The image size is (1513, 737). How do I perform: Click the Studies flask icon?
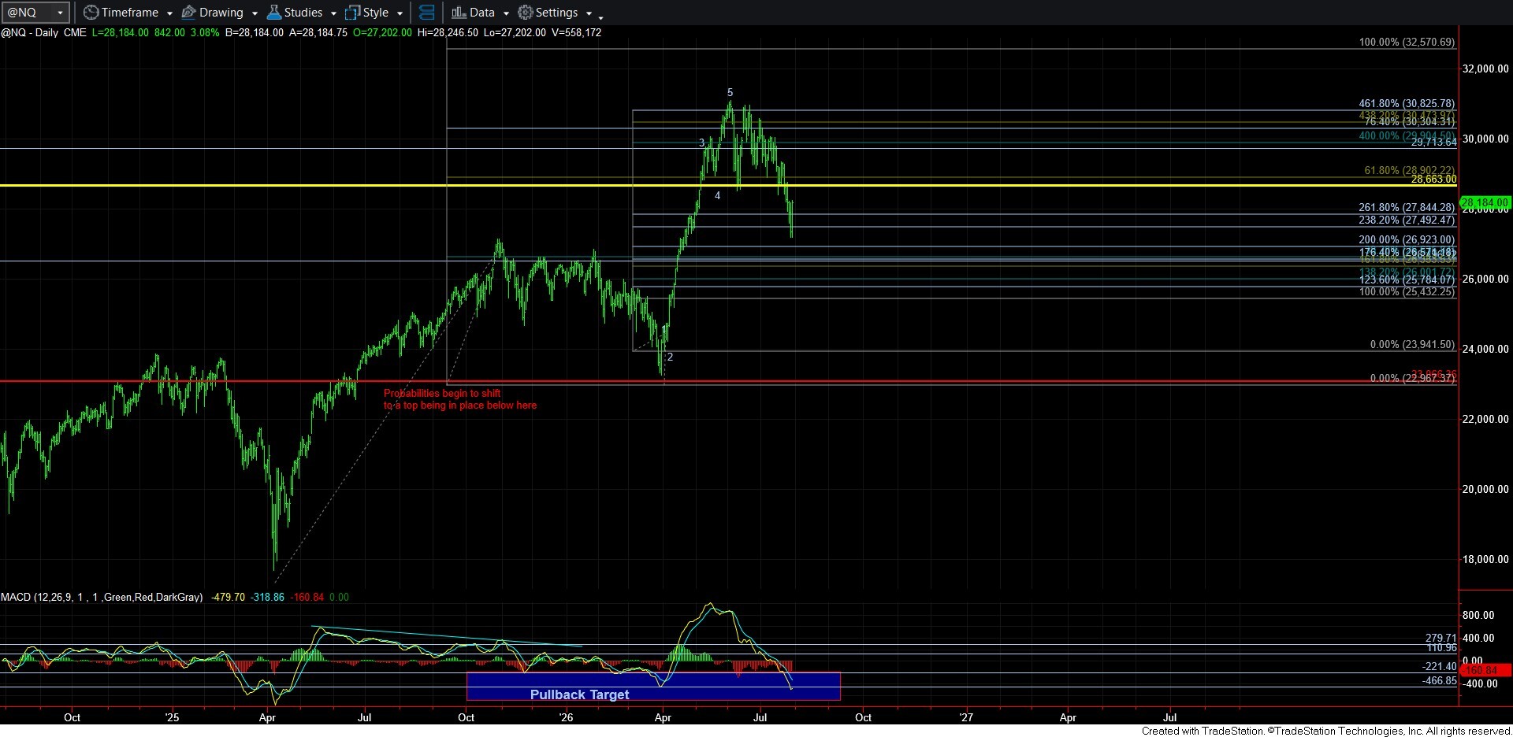click(x=273, y=13)
